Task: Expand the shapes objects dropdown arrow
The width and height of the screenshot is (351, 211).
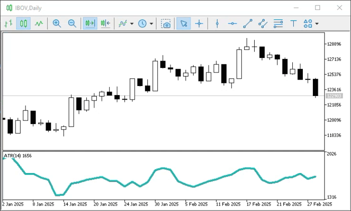Action: (x=317, y=23)
